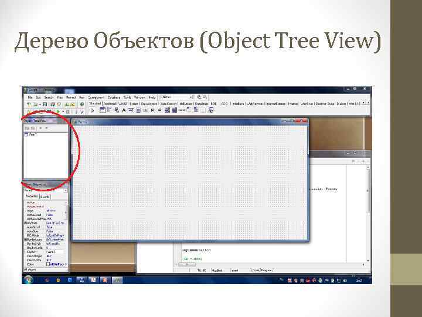Open the Project menu
Screen dimensions: 422x317
point(71,97)
